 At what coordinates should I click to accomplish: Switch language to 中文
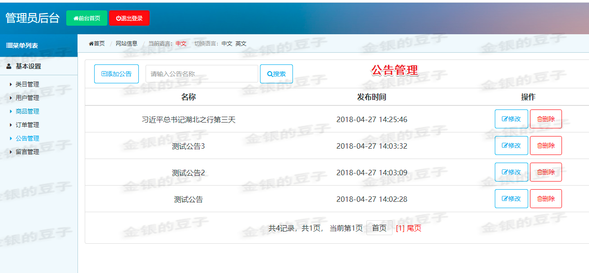pos(227,44)
